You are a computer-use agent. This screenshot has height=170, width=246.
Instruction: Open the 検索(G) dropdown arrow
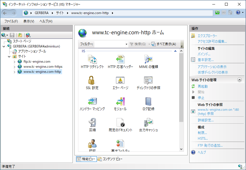coord(149,44)
